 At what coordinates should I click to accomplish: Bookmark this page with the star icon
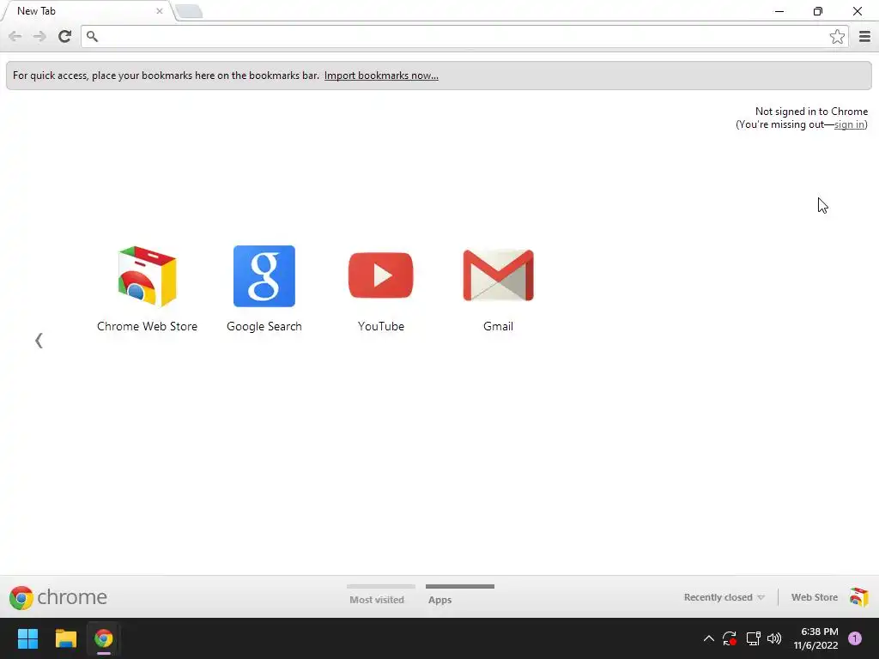(837, 36)
